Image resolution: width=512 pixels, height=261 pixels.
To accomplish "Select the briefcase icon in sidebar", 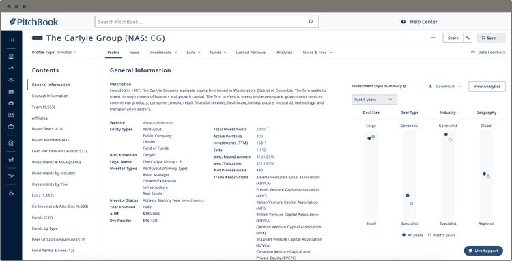I will pos(11,126).
